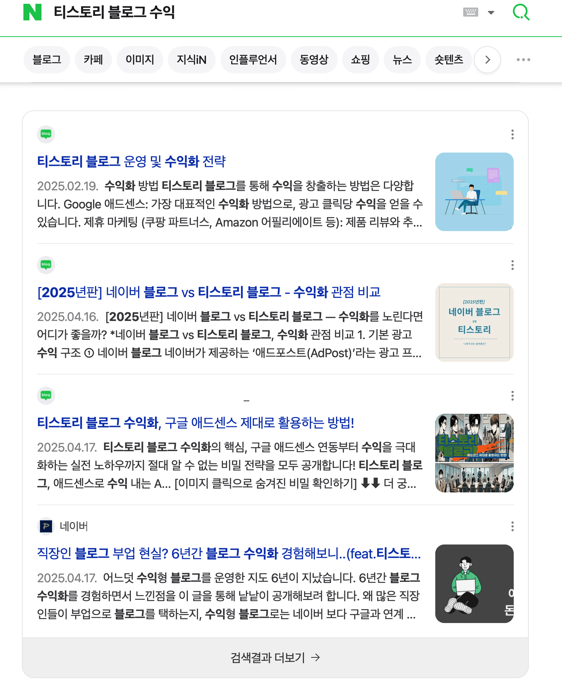This screenshot has height=691, width=562.
Task: Show more category tabs with right chevron
Action: pos(487,60)
